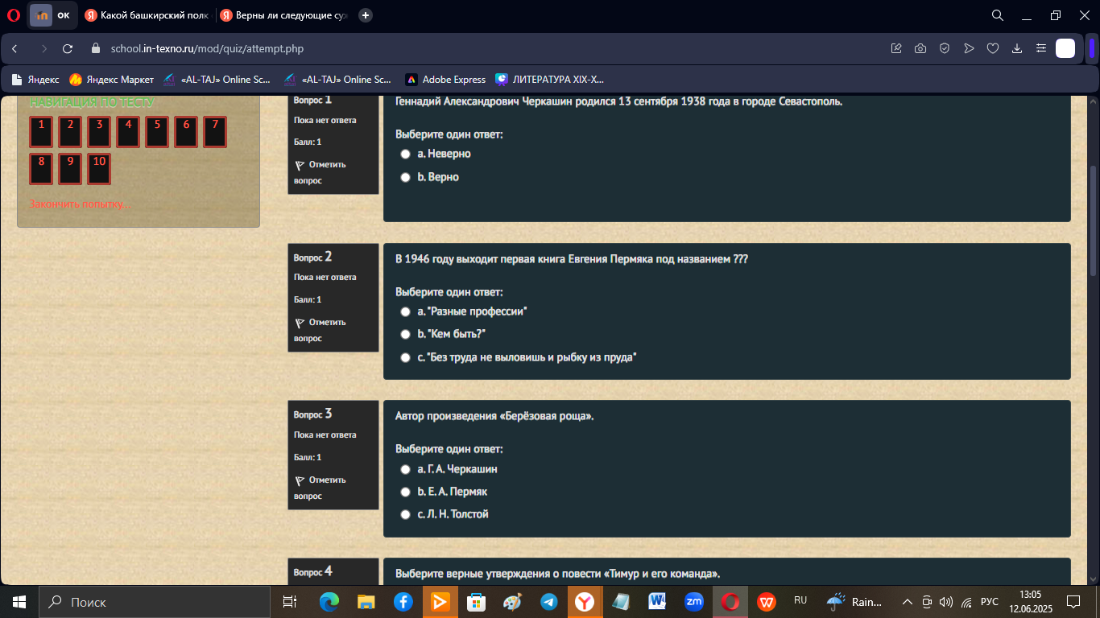1100x618 pixels.
Task: Jump to question 3 in test navigation
Action: (x=99, y=132)
